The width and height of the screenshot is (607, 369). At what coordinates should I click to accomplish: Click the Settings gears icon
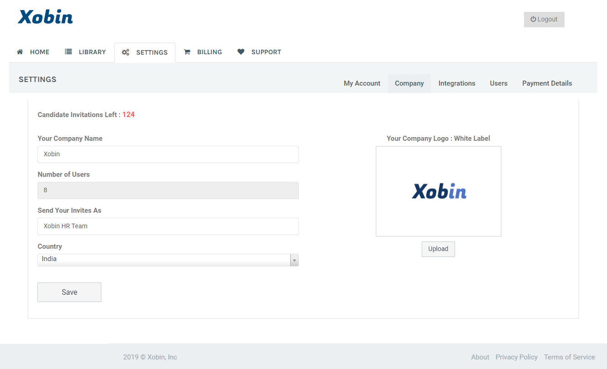126,52
